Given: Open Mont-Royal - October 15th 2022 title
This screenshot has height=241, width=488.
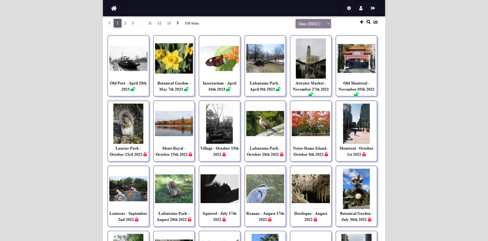Looking at the screenshot, I should [174, 151].
